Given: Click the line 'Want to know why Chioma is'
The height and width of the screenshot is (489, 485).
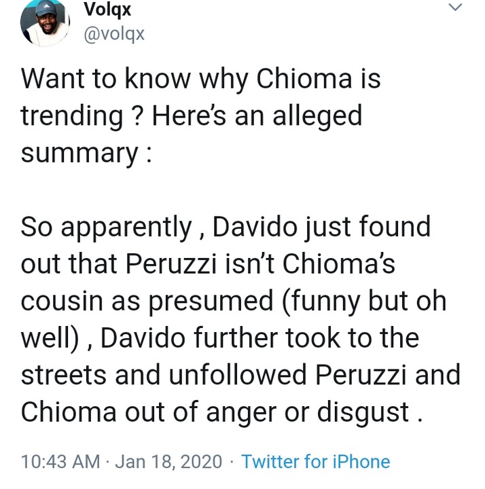Looking at the screenshot, I should coord(200,81).
